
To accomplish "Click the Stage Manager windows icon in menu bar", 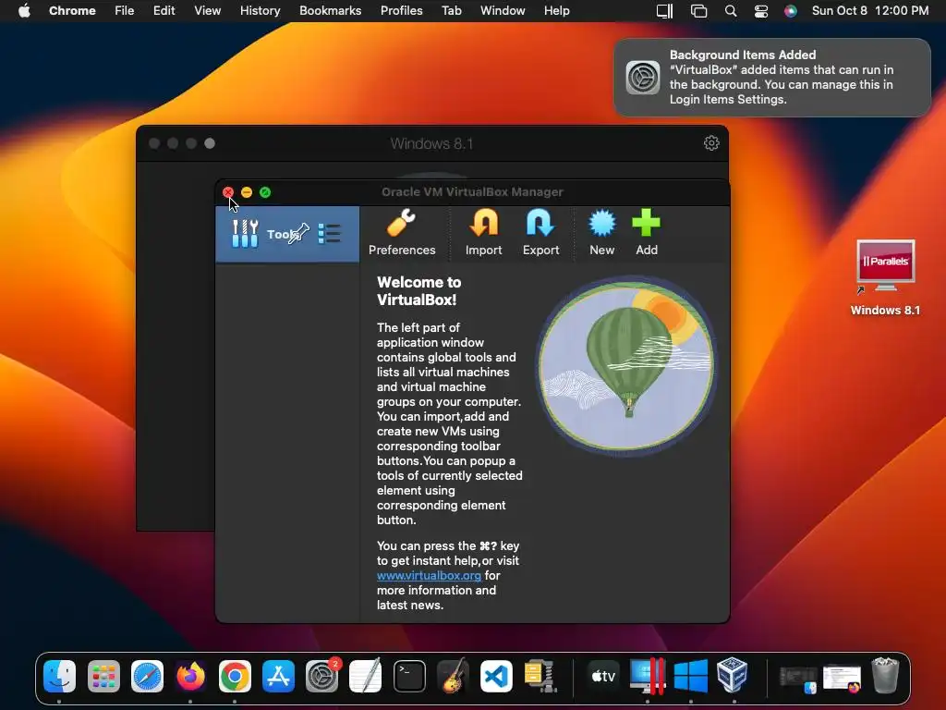I will point(698,11).
